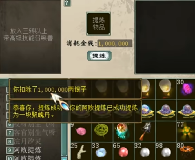Select the white pearl item numbered 98
195x160 pixels.
[166, 151]
